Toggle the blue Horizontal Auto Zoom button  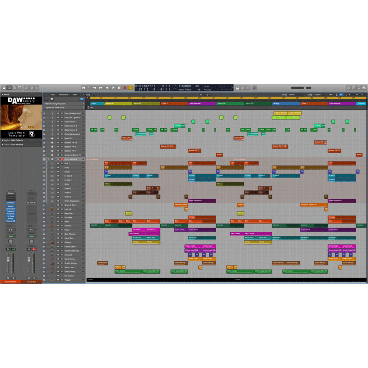click(341, 95)
